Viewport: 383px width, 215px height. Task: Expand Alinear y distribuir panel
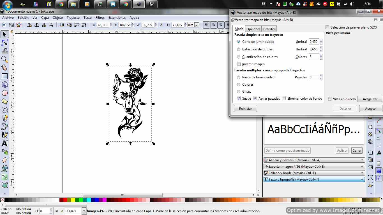pos(314,160)
